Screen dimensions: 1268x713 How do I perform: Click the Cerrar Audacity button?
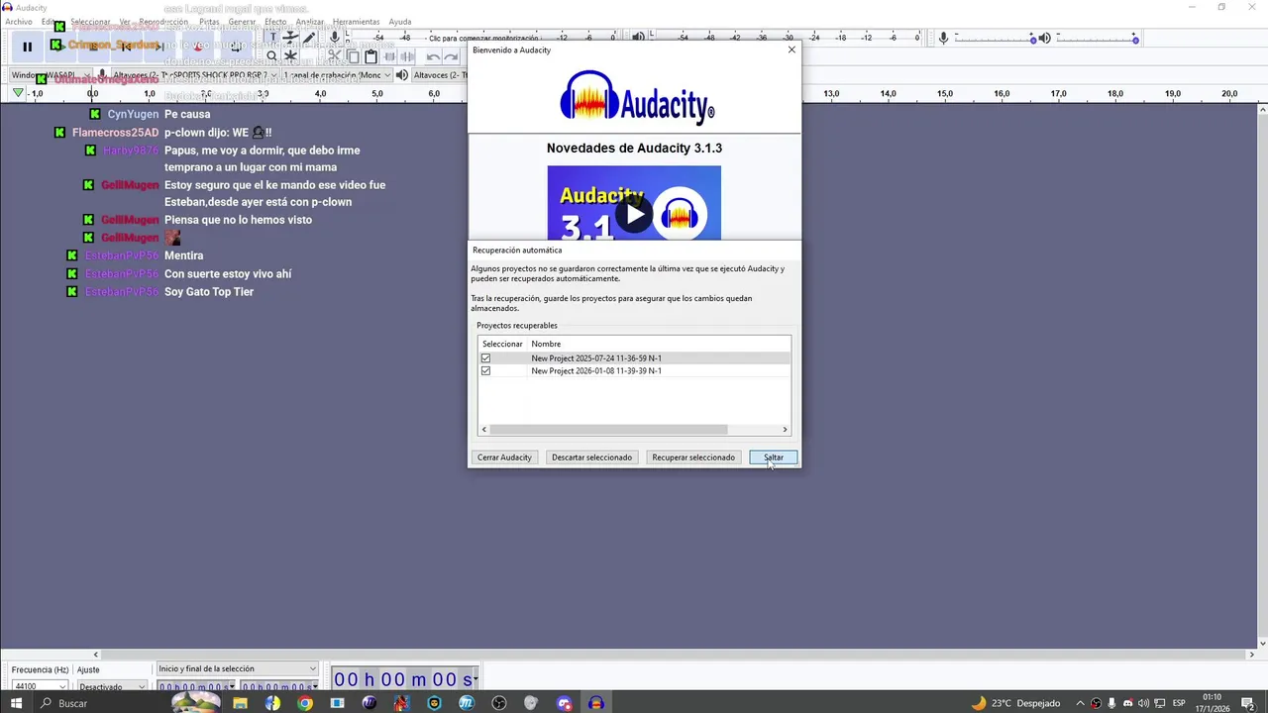pos(504,458)
